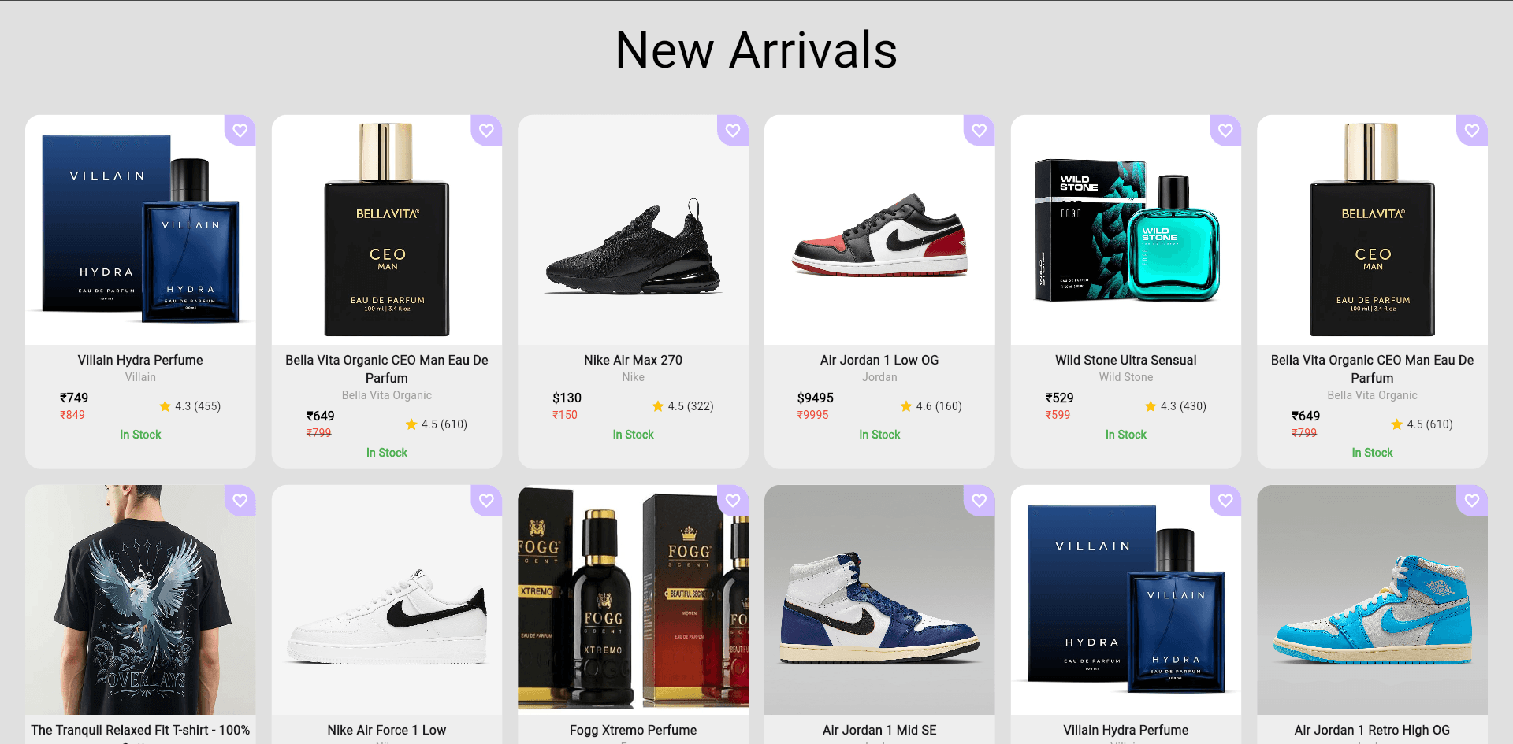Click heart icon on Air Jordan 1 Low OG
This screenshot has width=1513, height=744.
[979, 131]
